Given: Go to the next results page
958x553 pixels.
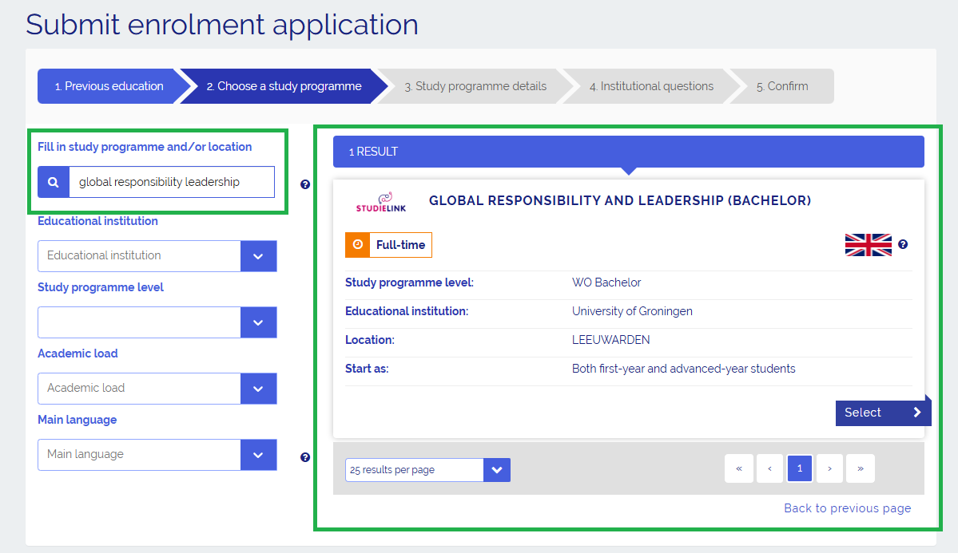Looking at the screenshot, I should (x=830, y=469).
